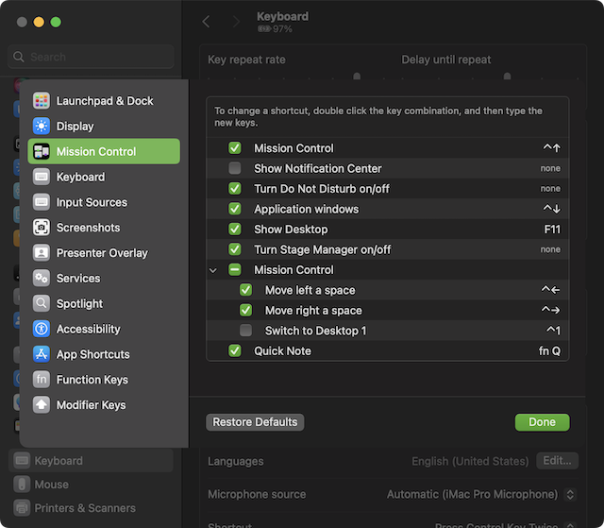Select the Display icon in the list

42,127
